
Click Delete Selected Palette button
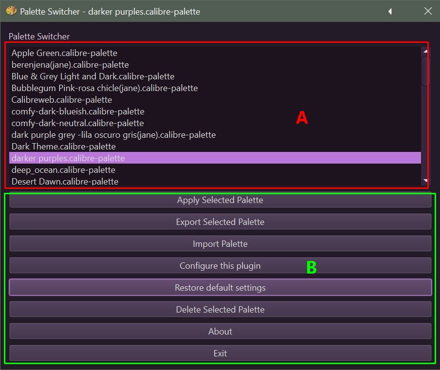pyautogui.click(x=220, y=309)
